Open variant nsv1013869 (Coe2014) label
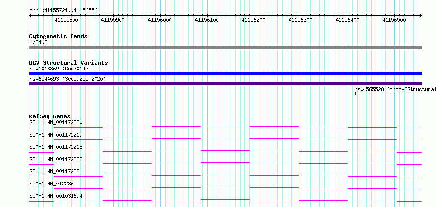Viewport: 436px width, 207px height. coord(59,69)
